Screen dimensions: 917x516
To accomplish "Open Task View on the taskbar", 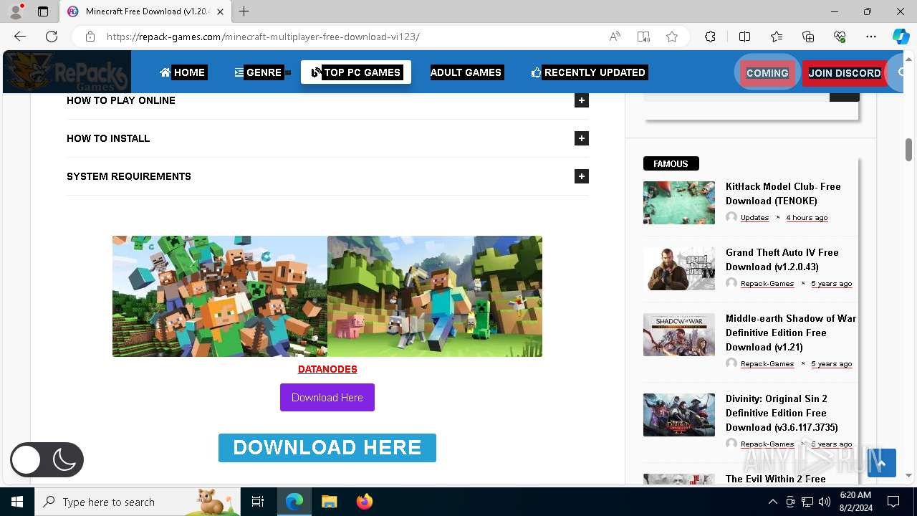I will 258,502.
